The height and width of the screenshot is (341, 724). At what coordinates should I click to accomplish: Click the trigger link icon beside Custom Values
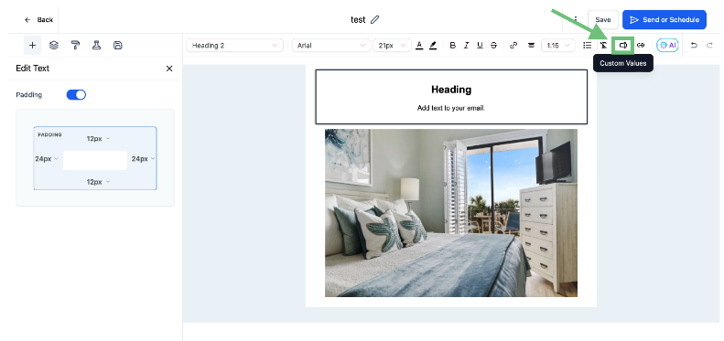(x=641, y=45)
